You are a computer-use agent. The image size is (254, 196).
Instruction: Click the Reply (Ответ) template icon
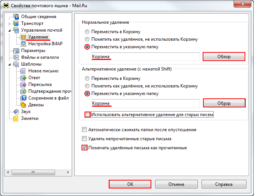[23, 78]
